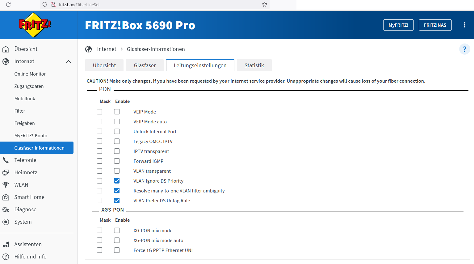Screen dimensions: 474x264
Task: Click the fritz.box address bar
Action: click(154, 5)
